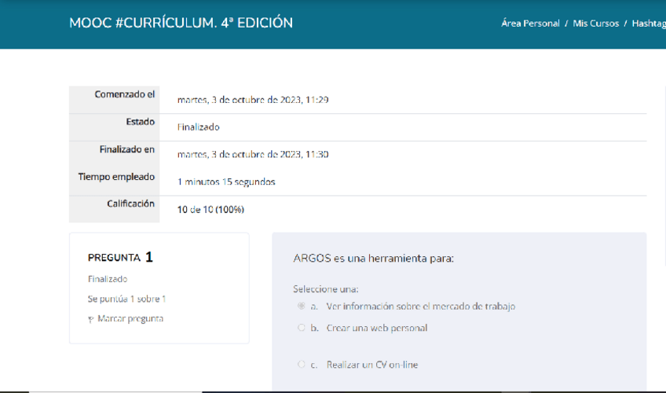The height and width of the screenshot is (393, 666).
Task: Click the Comenzado el row label
Action: point(124,94)
